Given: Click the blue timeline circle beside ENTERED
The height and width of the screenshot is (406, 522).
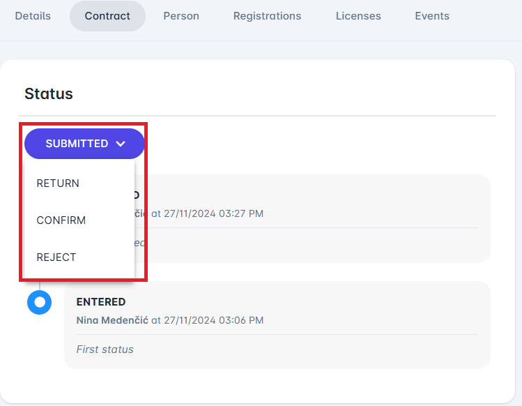Looking at the screenshot, I should (x=40, y=302).
